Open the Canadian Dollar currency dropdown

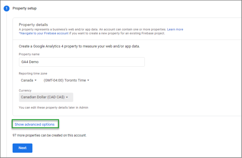pos(46,97)
